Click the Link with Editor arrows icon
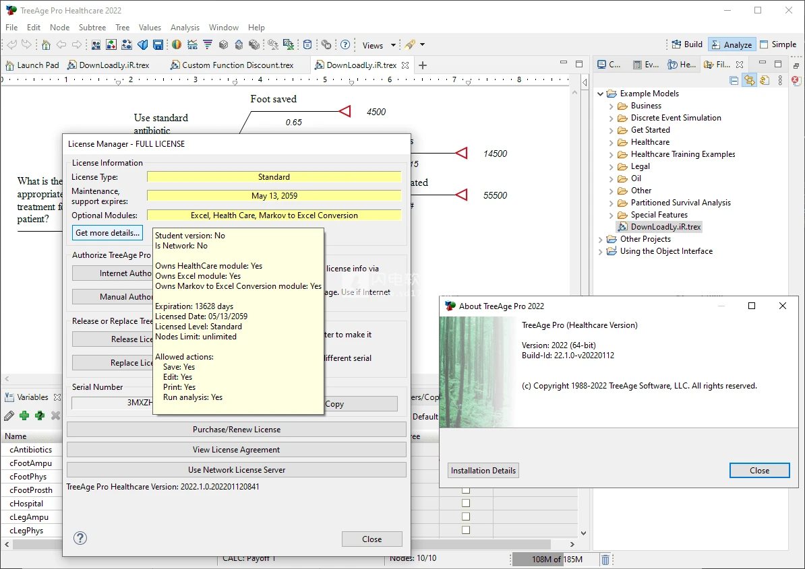This screenshot has height=569, width=805. 750,81
